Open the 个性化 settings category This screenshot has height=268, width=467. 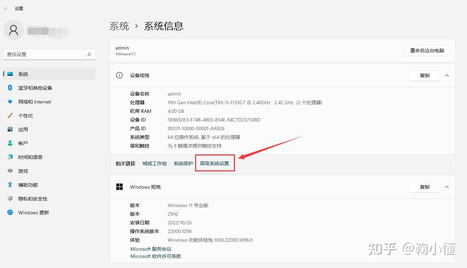pos(49,116)
